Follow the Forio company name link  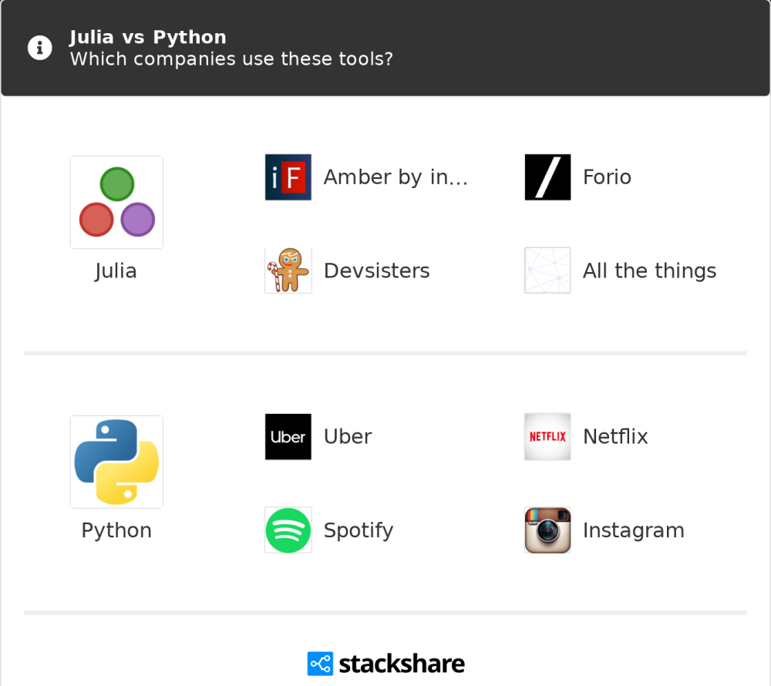pos(607,177)
